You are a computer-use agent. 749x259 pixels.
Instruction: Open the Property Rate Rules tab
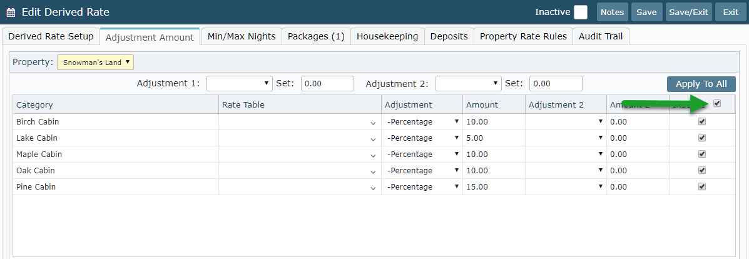(x=523, y=36)
